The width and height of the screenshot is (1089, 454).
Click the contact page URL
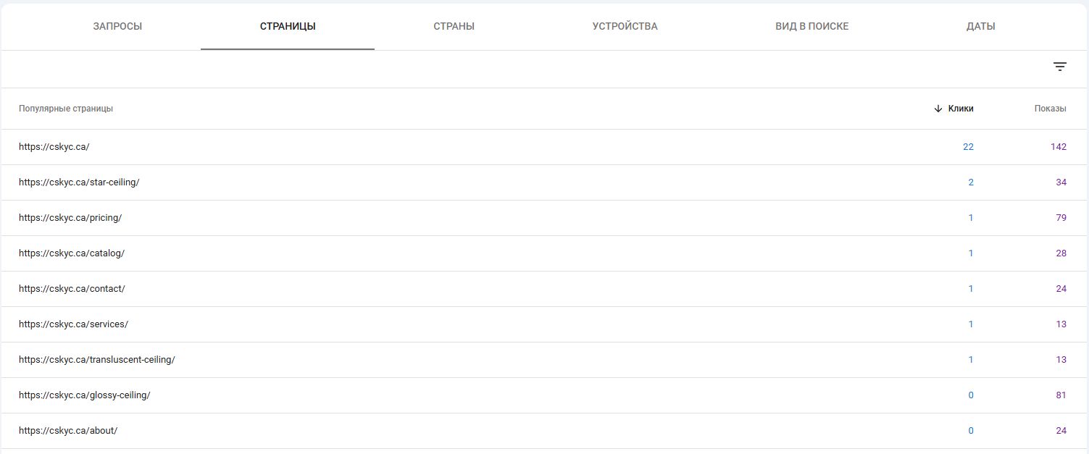[72, 289]
